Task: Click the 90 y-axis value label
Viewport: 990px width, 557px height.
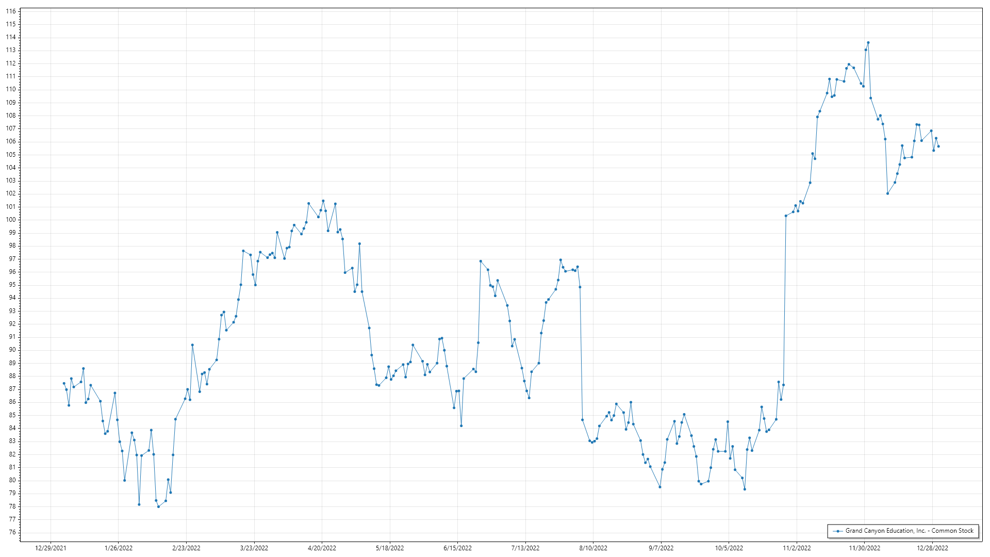Action: [12, 350]
